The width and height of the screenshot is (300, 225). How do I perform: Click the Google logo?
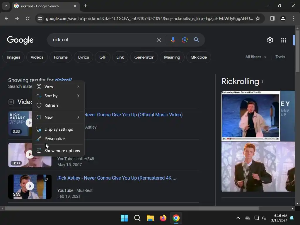pyautogui.click(x=20, y=40)
